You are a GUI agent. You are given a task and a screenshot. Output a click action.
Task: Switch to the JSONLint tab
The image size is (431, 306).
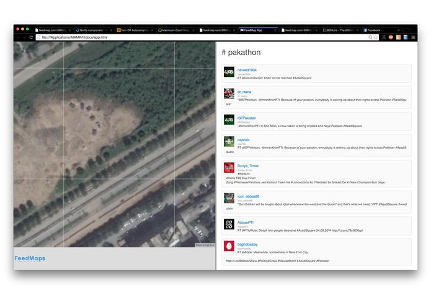(340, 30)
